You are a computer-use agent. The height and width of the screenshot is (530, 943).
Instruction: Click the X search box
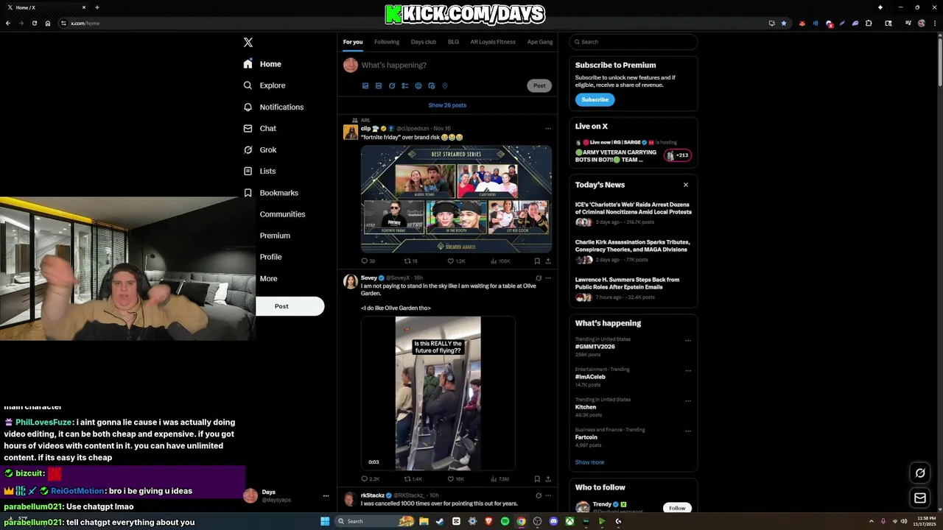634,42
